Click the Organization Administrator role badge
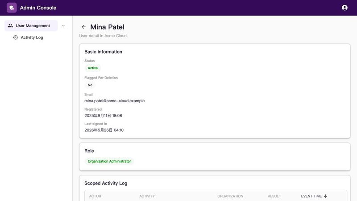This screenshot has height=201, width=357. tap(109, 161)
